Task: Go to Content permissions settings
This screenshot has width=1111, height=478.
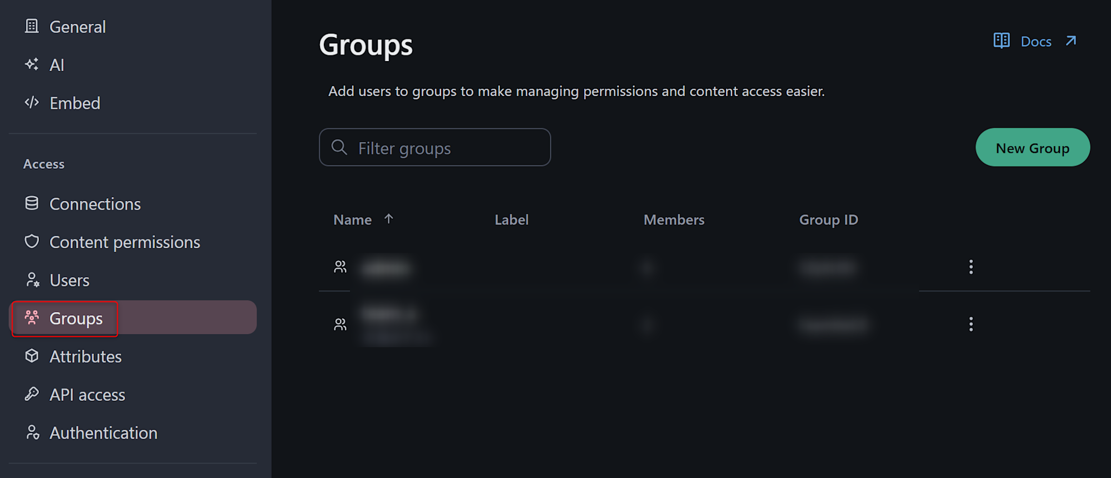Action: (124, 242)
